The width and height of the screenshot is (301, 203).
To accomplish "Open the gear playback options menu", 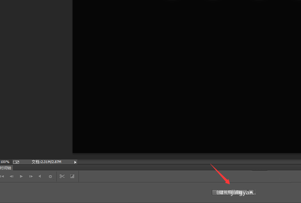I will [x=50, y=176].
